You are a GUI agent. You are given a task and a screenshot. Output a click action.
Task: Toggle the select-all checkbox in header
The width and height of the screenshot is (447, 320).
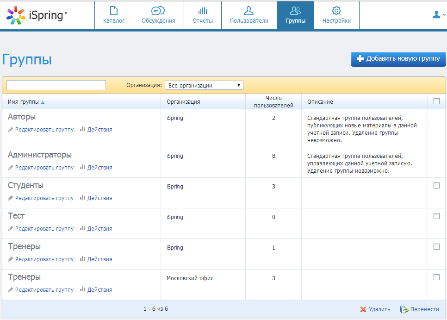pos(436,101)
